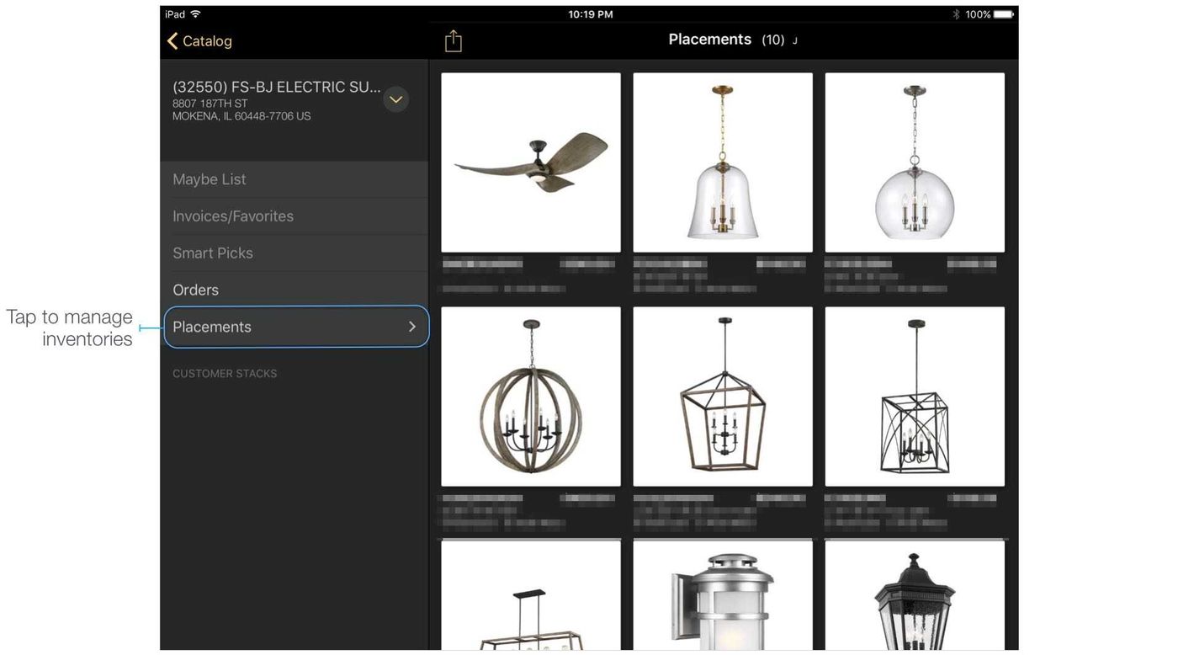The height and width of the screenshot is (655, 1178).
Task: Tap the "(32550) FS-BJ ELECTRIC SU..." account name
Action: (x=277, y=87)
